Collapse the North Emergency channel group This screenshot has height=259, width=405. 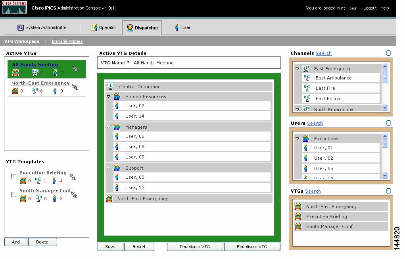click(297, 109)
